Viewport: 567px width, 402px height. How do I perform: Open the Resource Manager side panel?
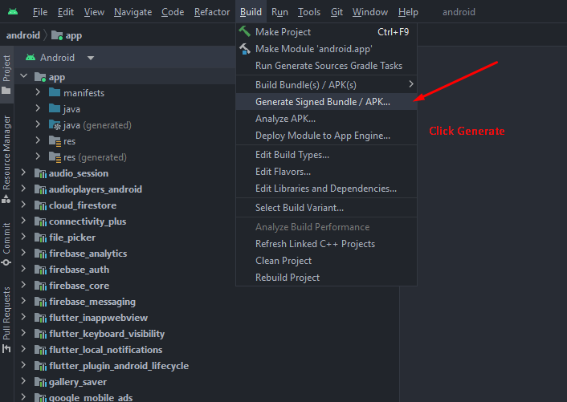7,152
